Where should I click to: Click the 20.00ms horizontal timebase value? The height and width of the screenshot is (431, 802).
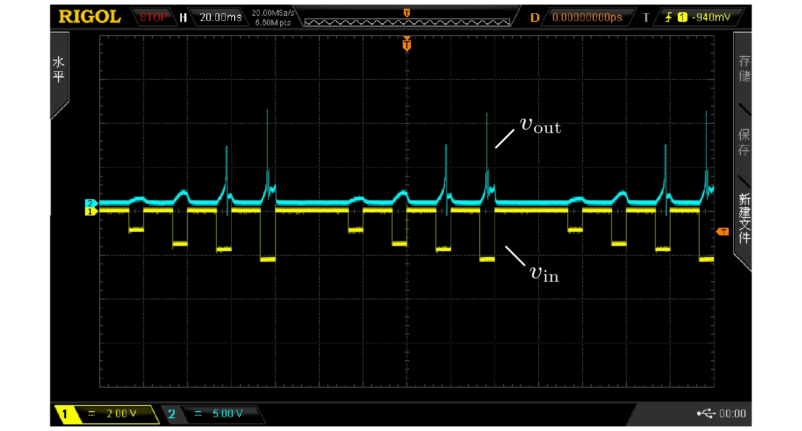(x=220, y=17)
